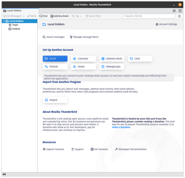The height and width of the screenshot is (178, 185).
Task: Click the Get Messages button
Action: coord(12,16)
